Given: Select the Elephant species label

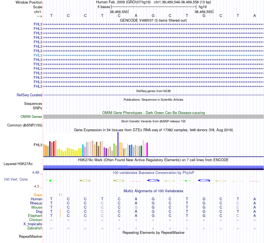Looking at the screenshot, I should coord(35,216).
